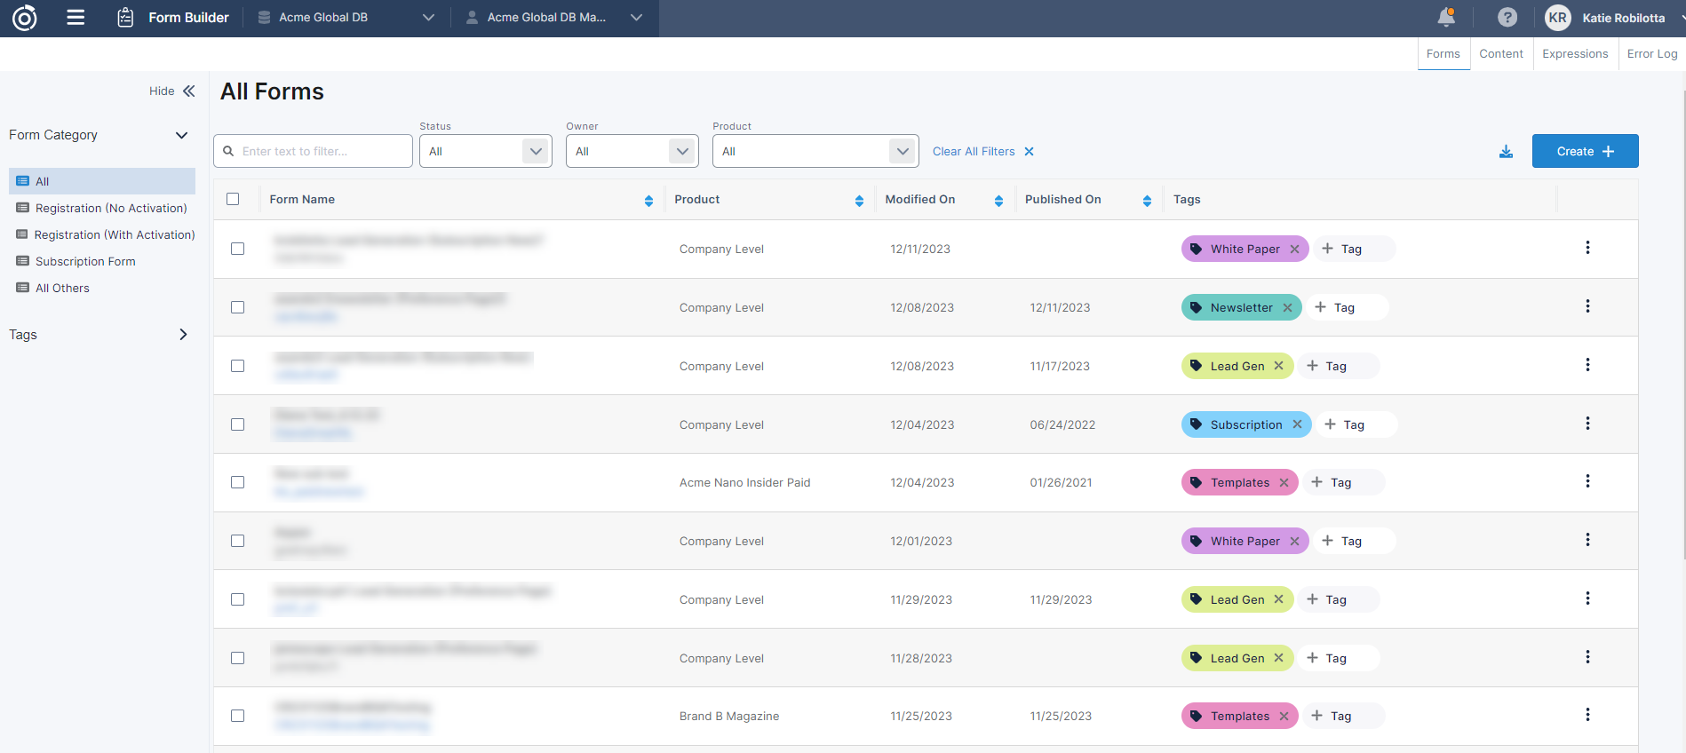The height and width of the screenshot is (753, 1686).
Task: Collapse sidebar with Hide double-chevron icon
Action: pyautogui.click(x=188, y=91)
